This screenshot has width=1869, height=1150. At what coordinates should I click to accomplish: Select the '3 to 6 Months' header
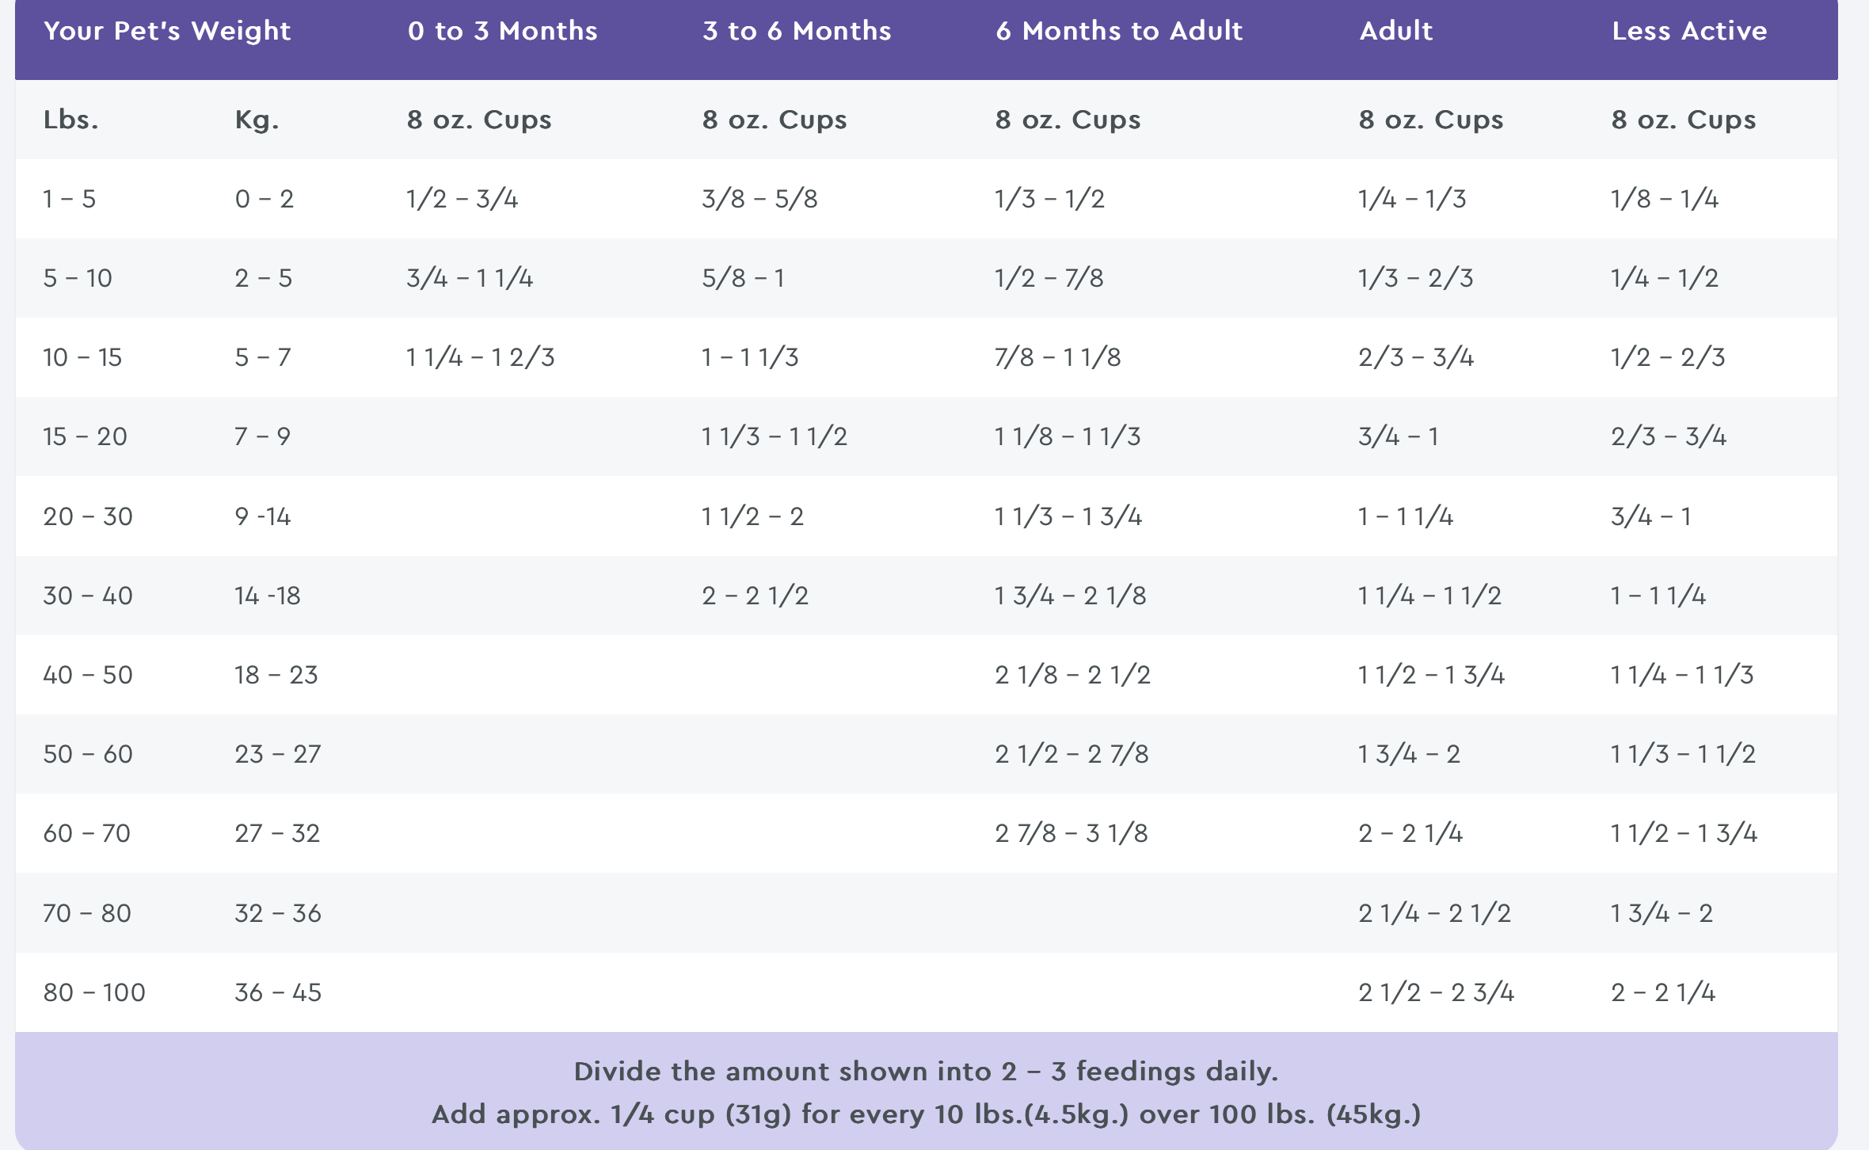tap(796, 31)
